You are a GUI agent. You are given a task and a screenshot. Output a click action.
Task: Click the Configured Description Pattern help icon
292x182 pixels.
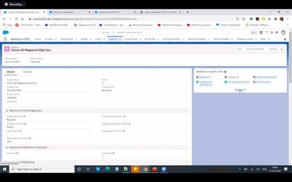pos(130,124)
